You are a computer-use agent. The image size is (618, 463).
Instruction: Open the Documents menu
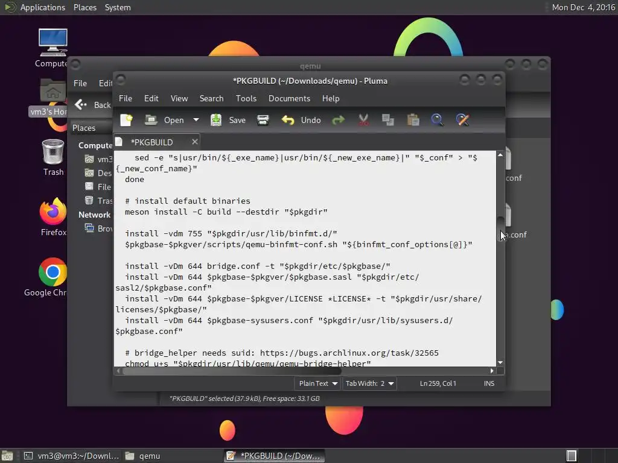click(x=289, y=98)
